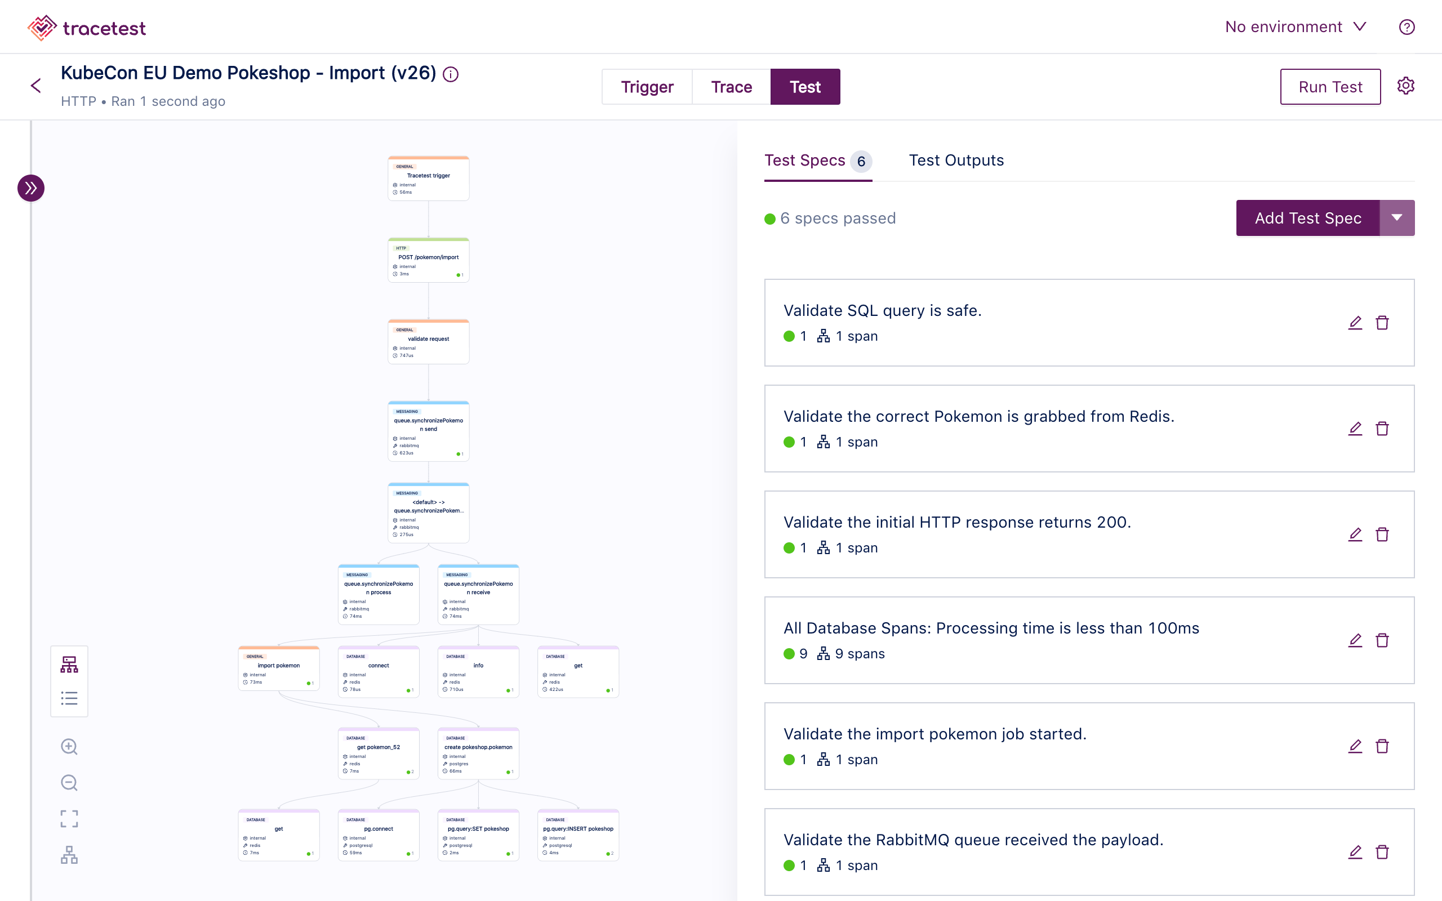Open the Add Test Spec dropdown arrow

click(x=1397, y=218)
